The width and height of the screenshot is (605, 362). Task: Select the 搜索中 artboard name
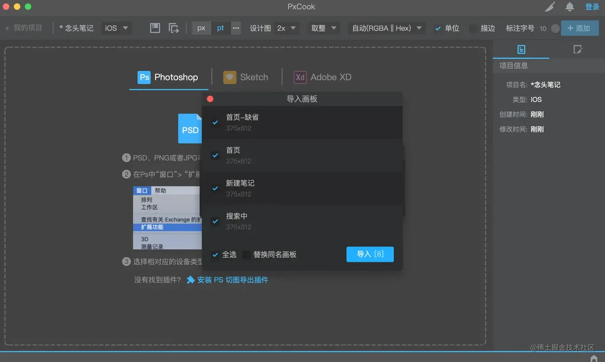tap(237, 216)
